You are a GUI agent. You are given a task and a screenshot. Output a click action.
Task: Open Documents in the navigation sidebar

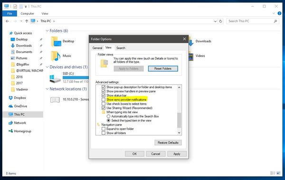pos(24,52)
